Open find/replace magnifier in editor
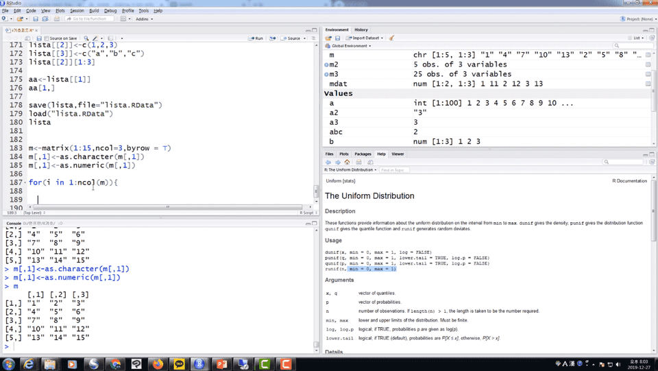The image size is (658, 371). click(x=86, y=38)
